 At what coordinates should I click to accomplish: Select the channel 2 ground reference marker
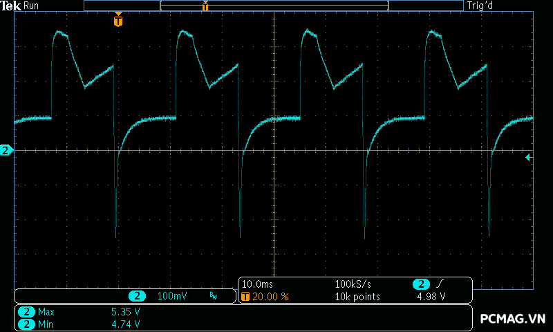click(6, 150)
